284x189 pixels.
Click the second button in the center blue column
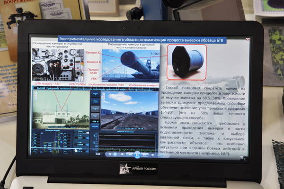[x=95, y=101]
